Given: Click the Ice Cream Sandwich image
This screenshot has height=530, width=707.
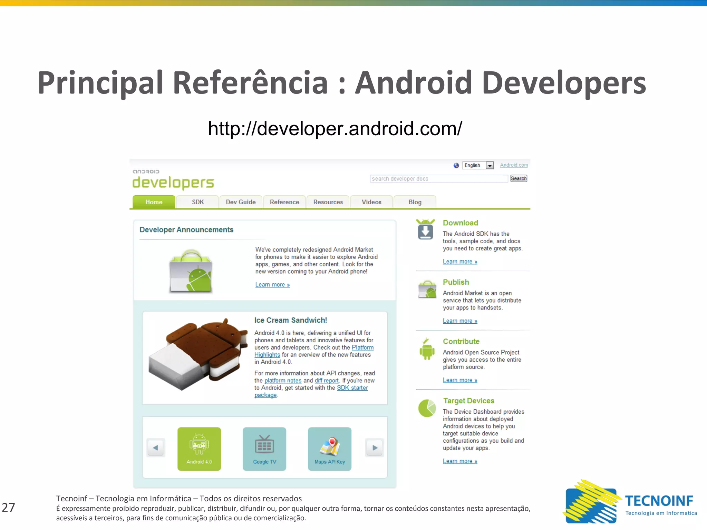Looking at the screenshot, I should 198,354.
